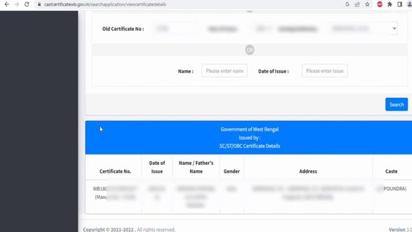
Task: Click Caste column header
Action: 391,171
